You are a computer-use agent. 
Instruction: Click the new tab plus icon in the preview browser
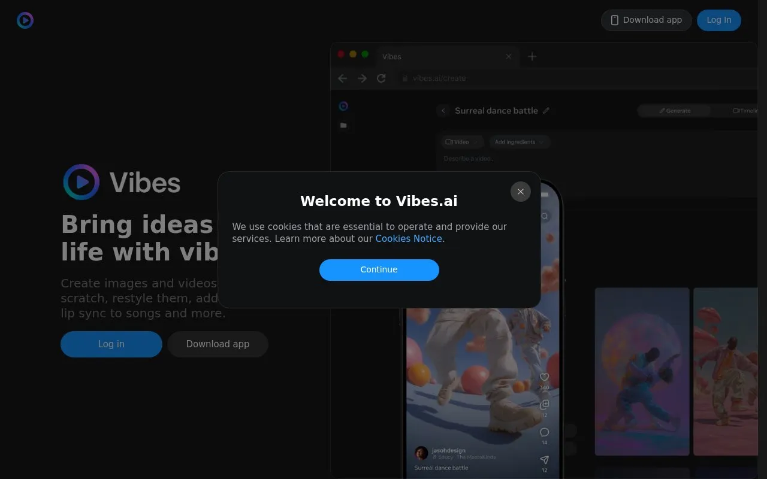coord(532,56)
